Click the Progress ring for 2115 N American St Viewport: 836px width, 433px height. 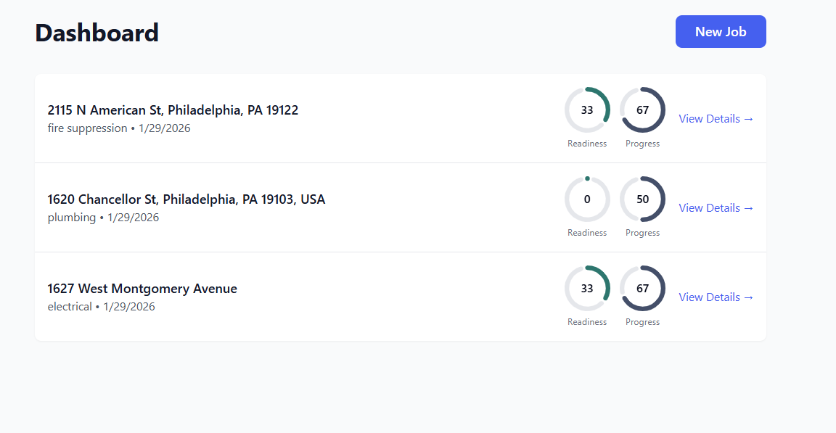coord(643,109)
